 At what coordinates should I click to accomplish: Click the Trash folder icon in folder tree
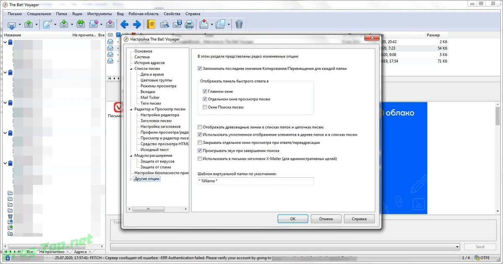(10, 216)
